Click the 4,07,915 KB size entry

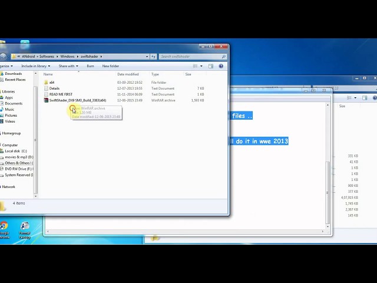point(349,198)
